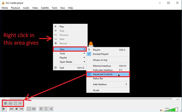Uncheck the Docked Playlist option
182x112 pixels.
pos(108,54)
